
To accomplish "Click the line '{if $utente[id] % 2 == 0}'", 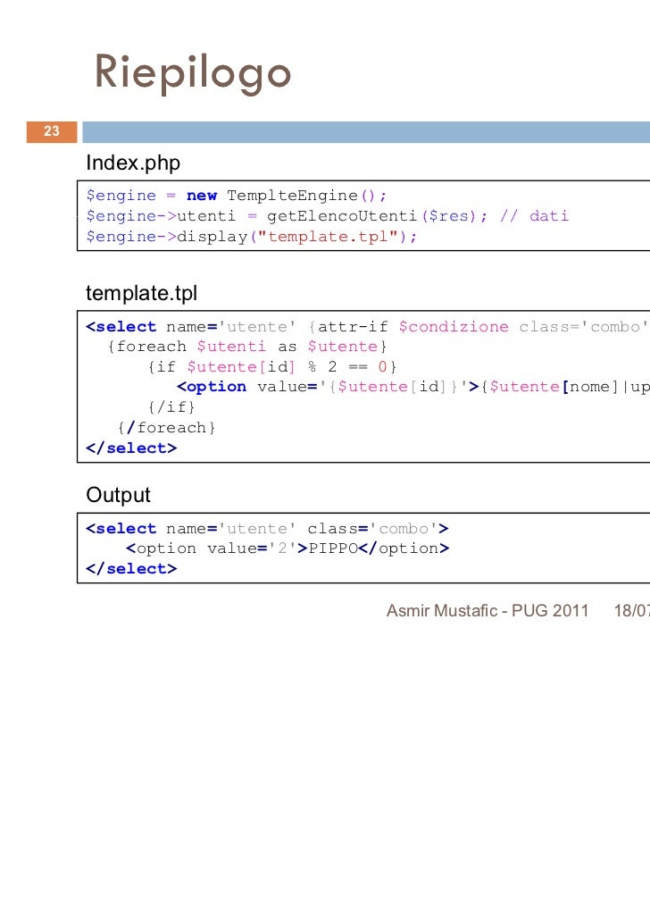I will coord(272,367).
